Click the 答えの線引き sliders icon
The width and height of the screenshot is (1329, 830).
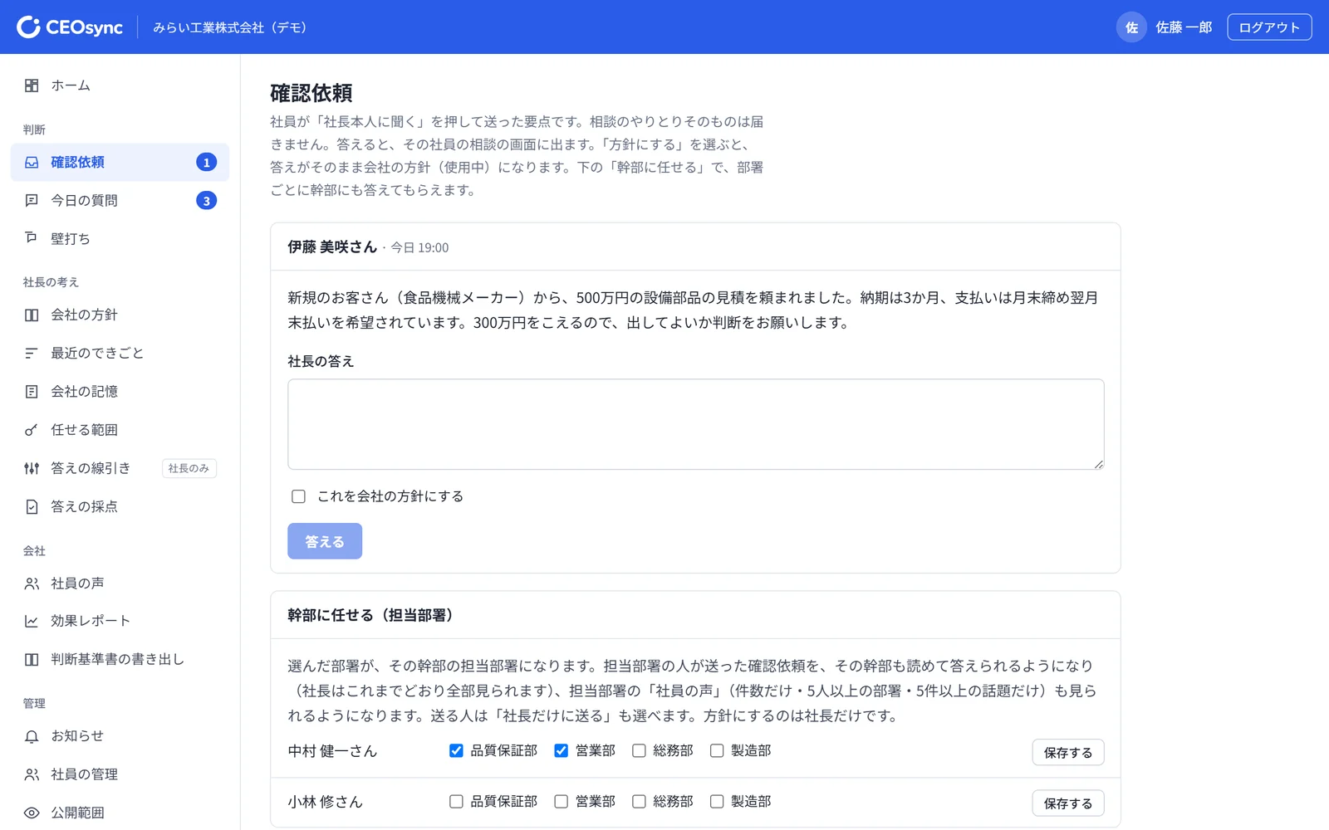click(x=32, y=468)
